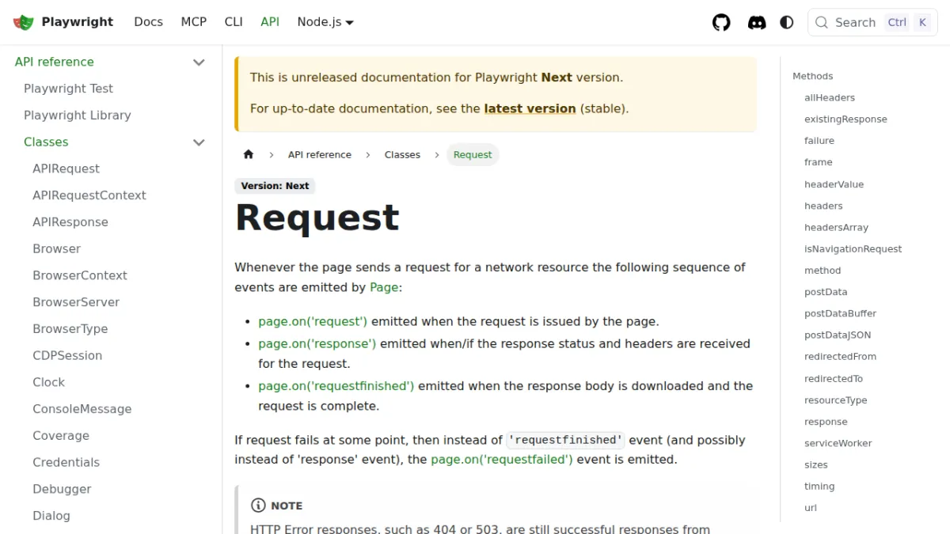Image resolution: width=950 pixels, height=534 pixels.
Task: Jump to isNavigationRequest method
Action: [853, 248]
